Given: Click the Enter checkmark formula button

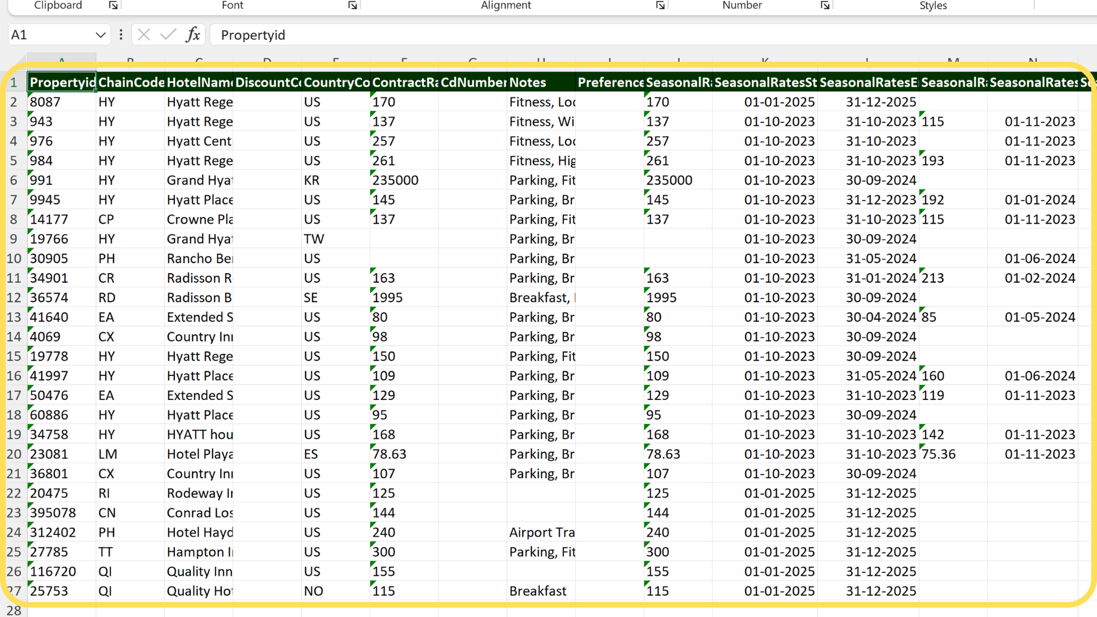Looking at the screenshot, I should click(x=168, y=35).
